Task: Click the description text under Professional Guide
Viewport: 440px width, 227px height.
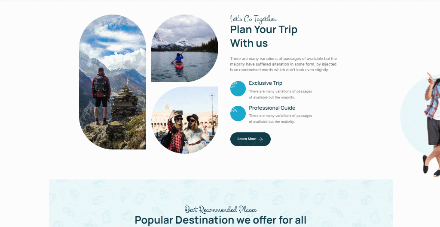Action: click(280, 119)
